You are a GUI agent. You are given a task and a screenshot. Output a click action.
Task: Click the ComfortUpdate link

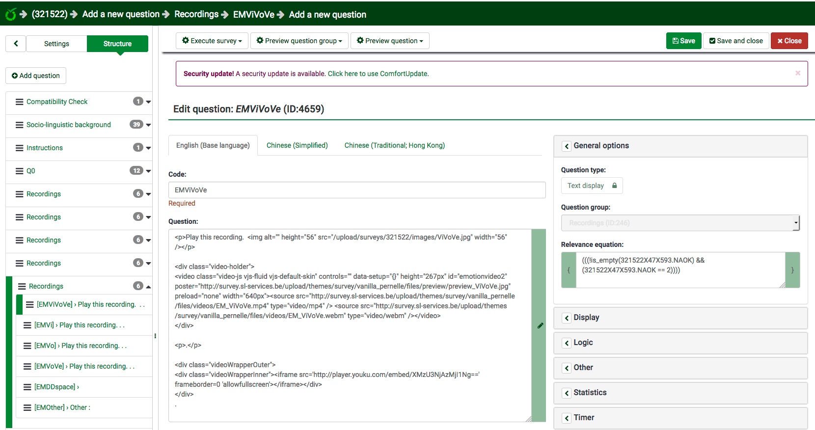378,74
